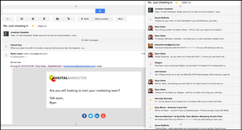Click Robin Lewis sender name
242x130 pixels.
pyautogui.click(x=16, y=54)
